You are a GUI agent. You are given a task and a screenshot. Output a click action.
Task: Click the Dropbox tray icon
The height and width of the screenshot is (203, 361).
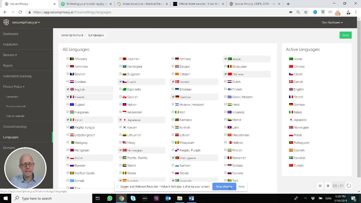313,198
